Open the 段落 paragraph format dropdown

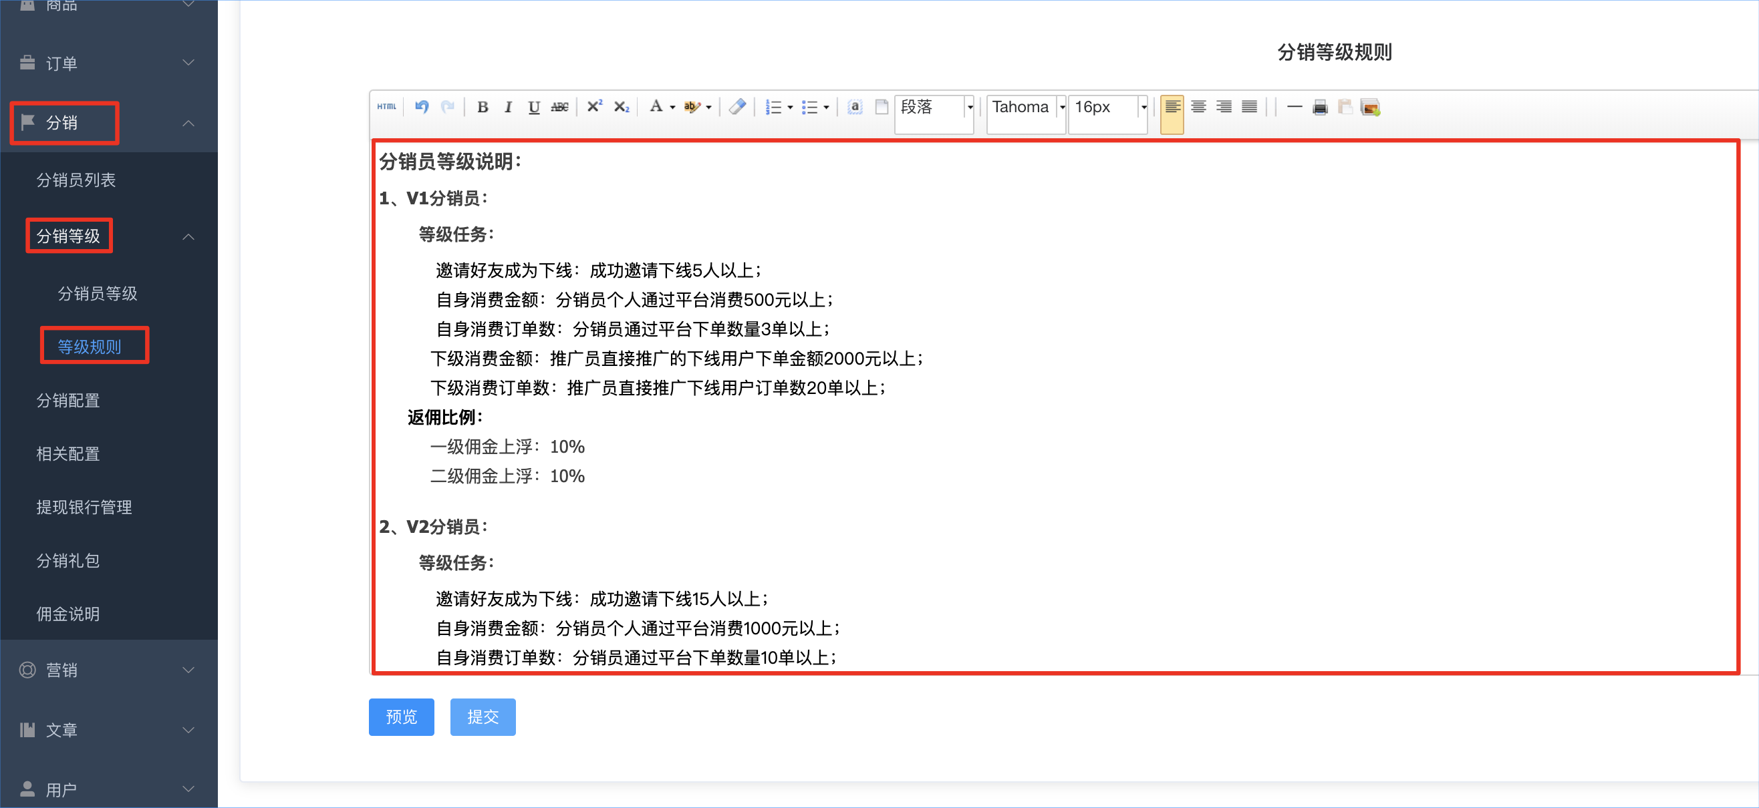[934, 114]
